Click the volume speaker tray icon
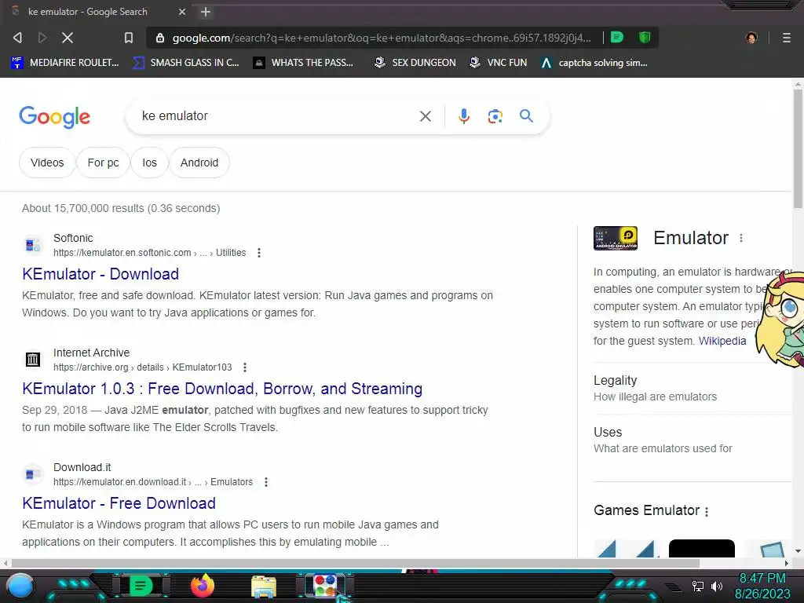The width and height of the screenshot is (804, 603). click(x=717, y=587)
